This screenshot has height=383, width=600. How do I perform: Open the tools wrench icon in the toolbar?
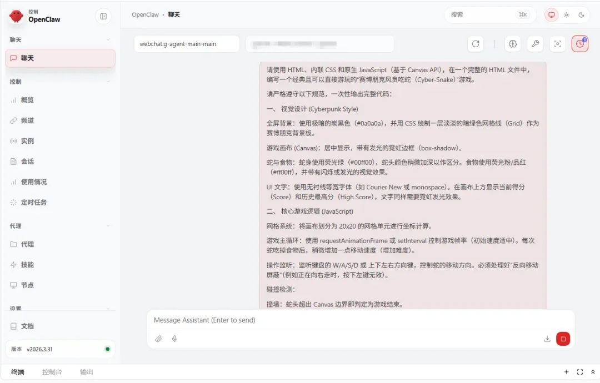tap(535, 44)
